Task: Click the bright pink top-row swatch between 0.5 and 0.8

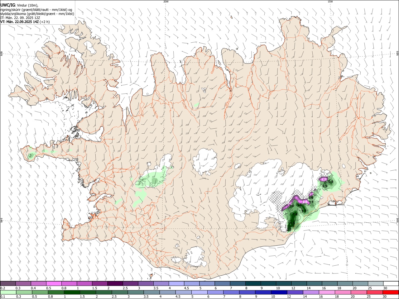Action: 54,284
